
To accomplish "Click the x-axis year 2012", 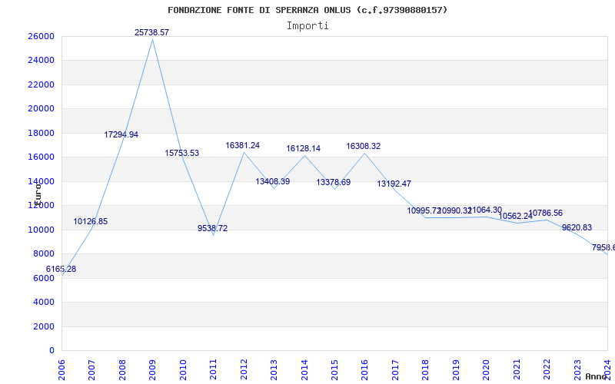I will [244, 370].
